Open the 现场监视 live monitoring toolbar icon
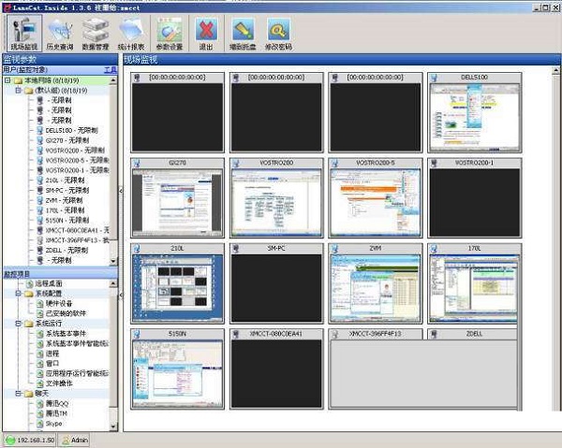Viewport: 562px width, 448px height. pos(23,33)
